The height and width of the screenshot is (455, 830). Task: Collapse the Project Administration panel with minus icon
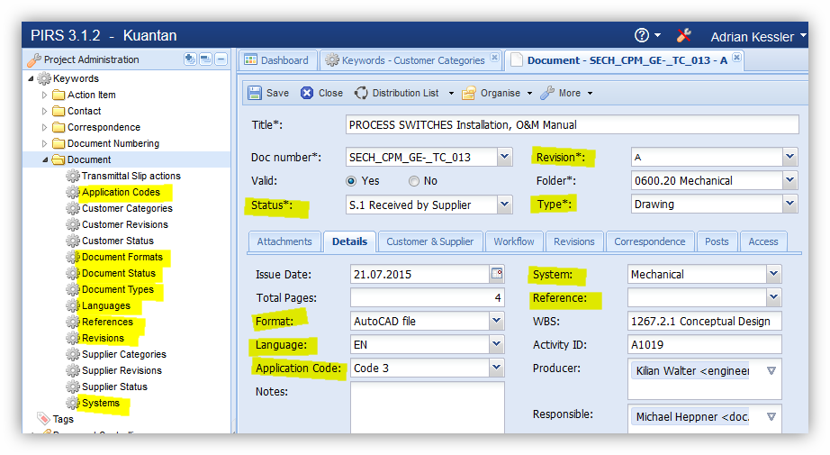coord(221,59)
